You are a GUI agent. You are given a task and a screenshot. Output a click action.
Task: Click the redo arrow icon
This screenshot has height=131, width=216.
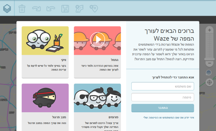tap(36, 9)
